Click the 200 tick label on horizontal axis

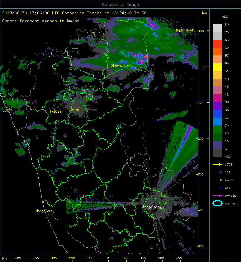[179, 258]
